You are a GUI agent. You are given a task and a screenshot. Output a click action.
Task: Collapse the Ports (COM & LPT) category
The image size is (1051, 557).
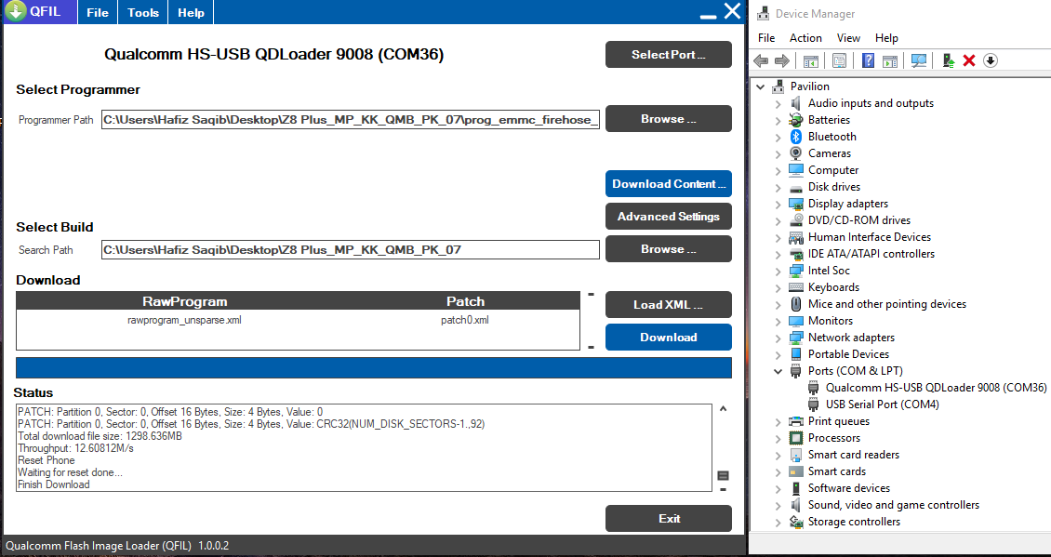click(x=778, y=371)
